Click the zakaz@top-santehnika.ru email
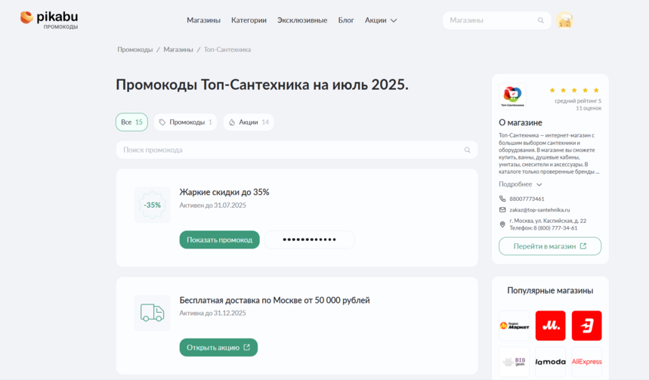Image resolution: width=649 pixels, height=380 pixels. (x=539, y=210)
